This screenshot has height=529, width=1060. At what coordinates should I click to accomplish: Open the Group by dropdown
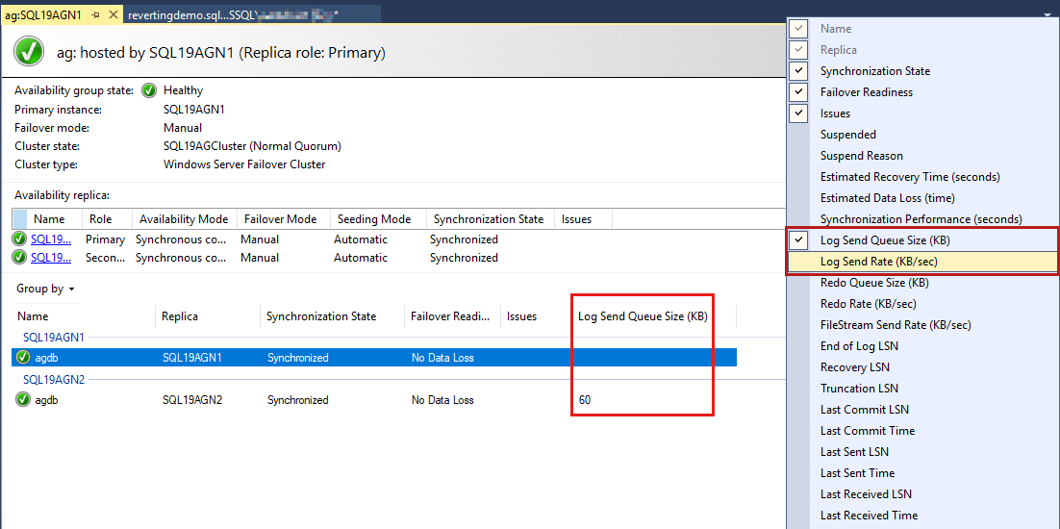45,289
